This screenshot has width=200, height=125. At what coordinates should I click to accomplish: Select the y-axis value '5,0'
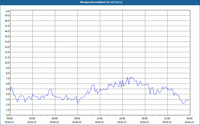[x=7, y=89]
